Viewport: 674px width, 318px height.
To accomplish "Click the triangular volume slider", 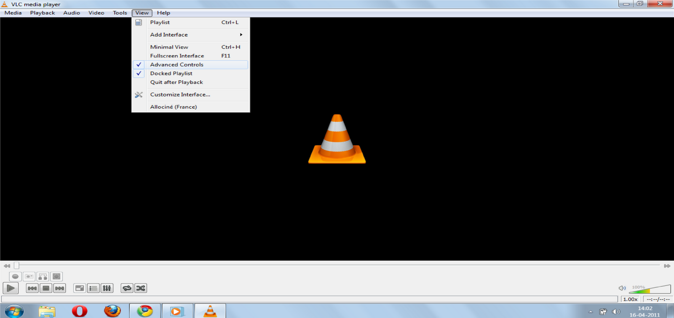I will tap(650, 289).
